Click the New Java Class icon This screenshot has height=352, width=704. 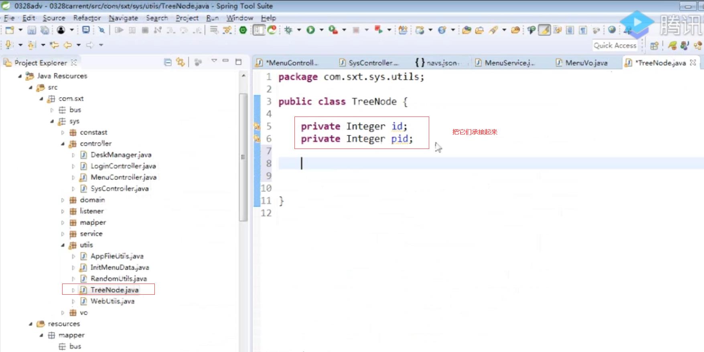coord(442,30)
